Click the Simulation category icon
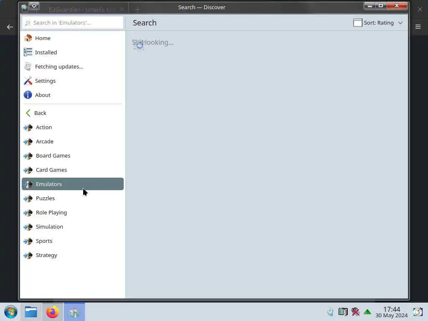The image size is (428, 321). coord(28,227)
